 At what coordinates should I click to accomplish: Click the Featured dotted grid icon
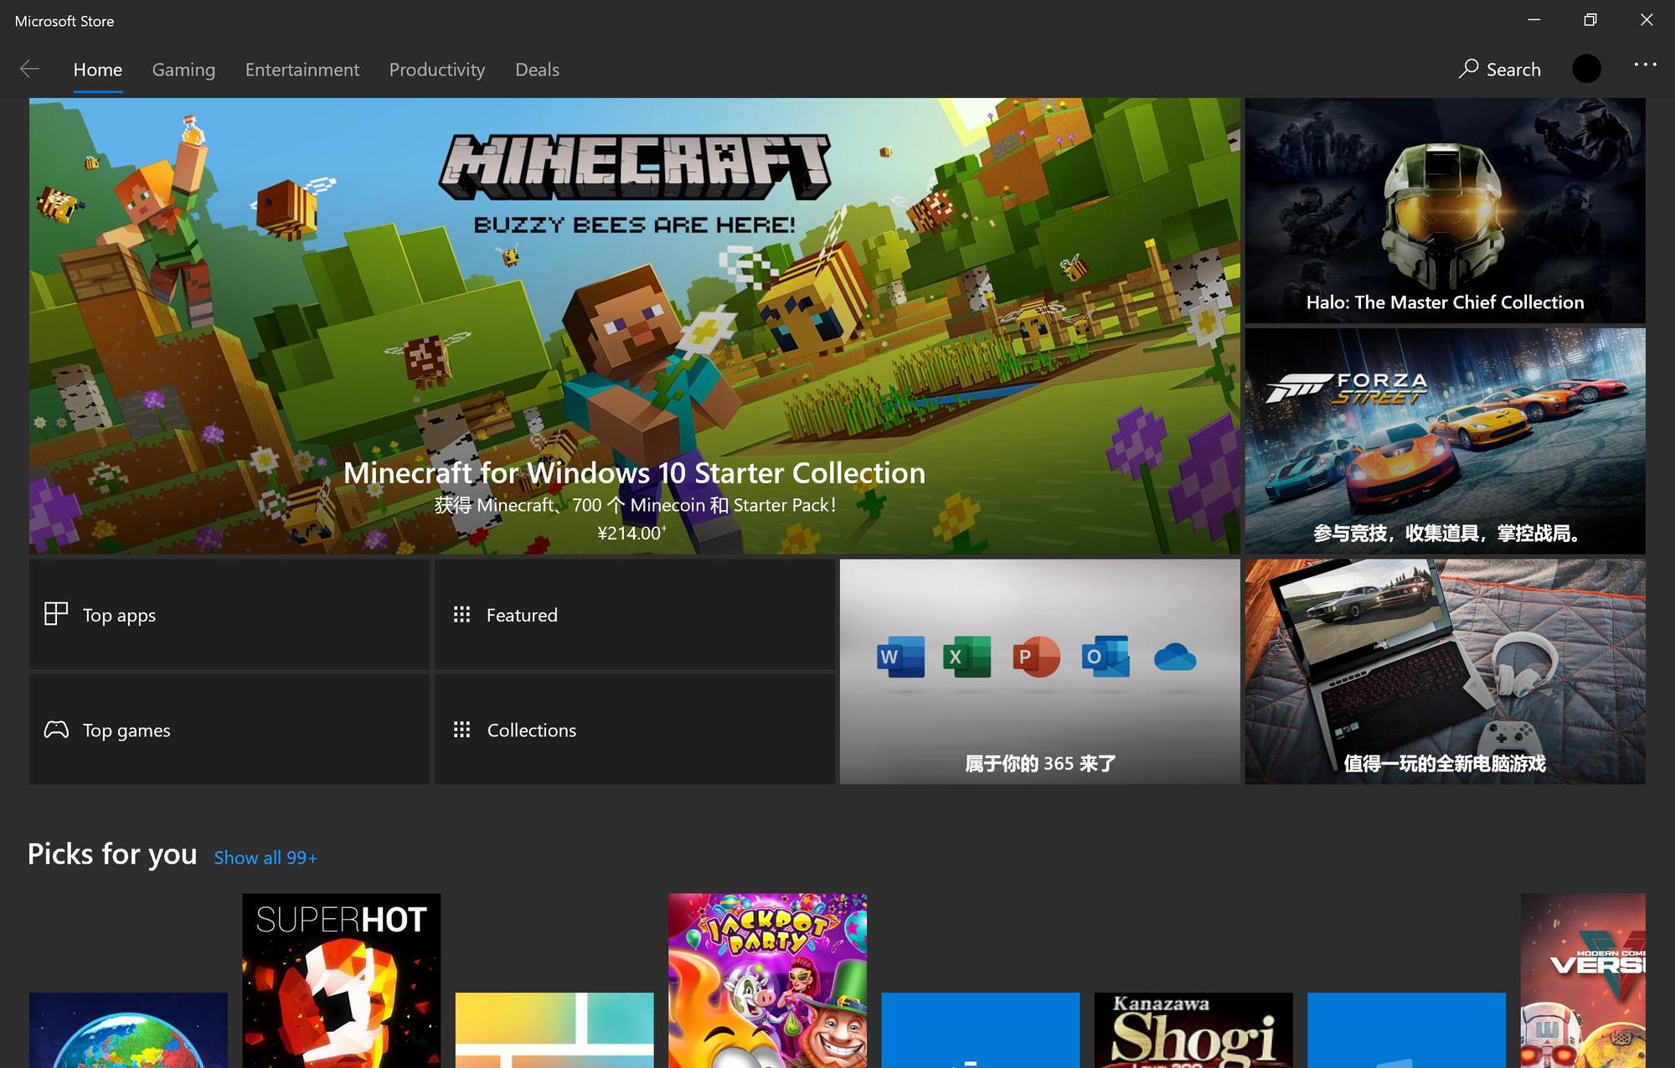(x=461, y=615)
